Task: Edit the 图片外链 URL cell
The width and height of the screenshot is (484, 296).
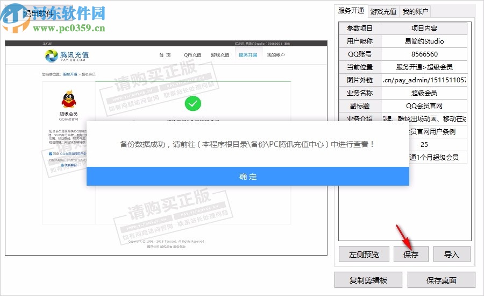Action: pyautogui.click(x=424, y=80)
